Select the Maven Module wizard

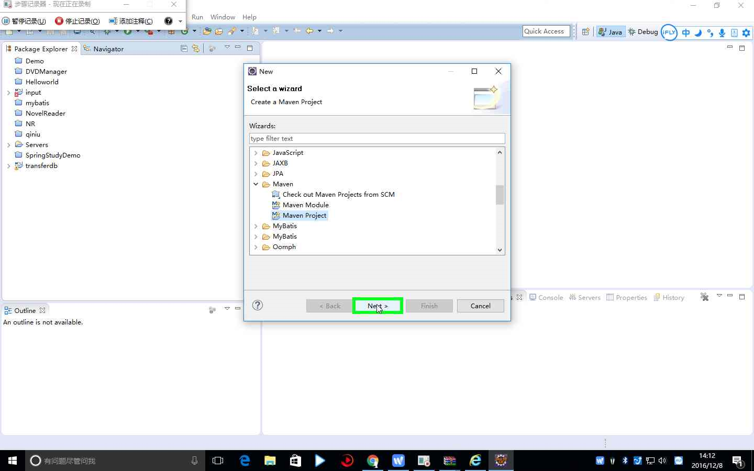click(x=301, y=205)
